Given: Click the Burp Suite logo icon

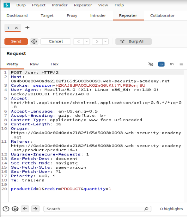Looking at the screenshot, I should 7,5.
